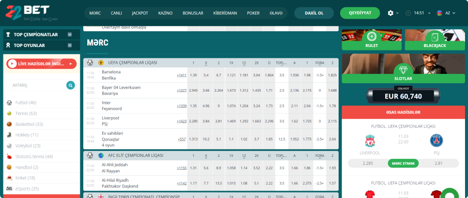Open settings gear icon
The image size is (468, 198).
pos(390,13)
